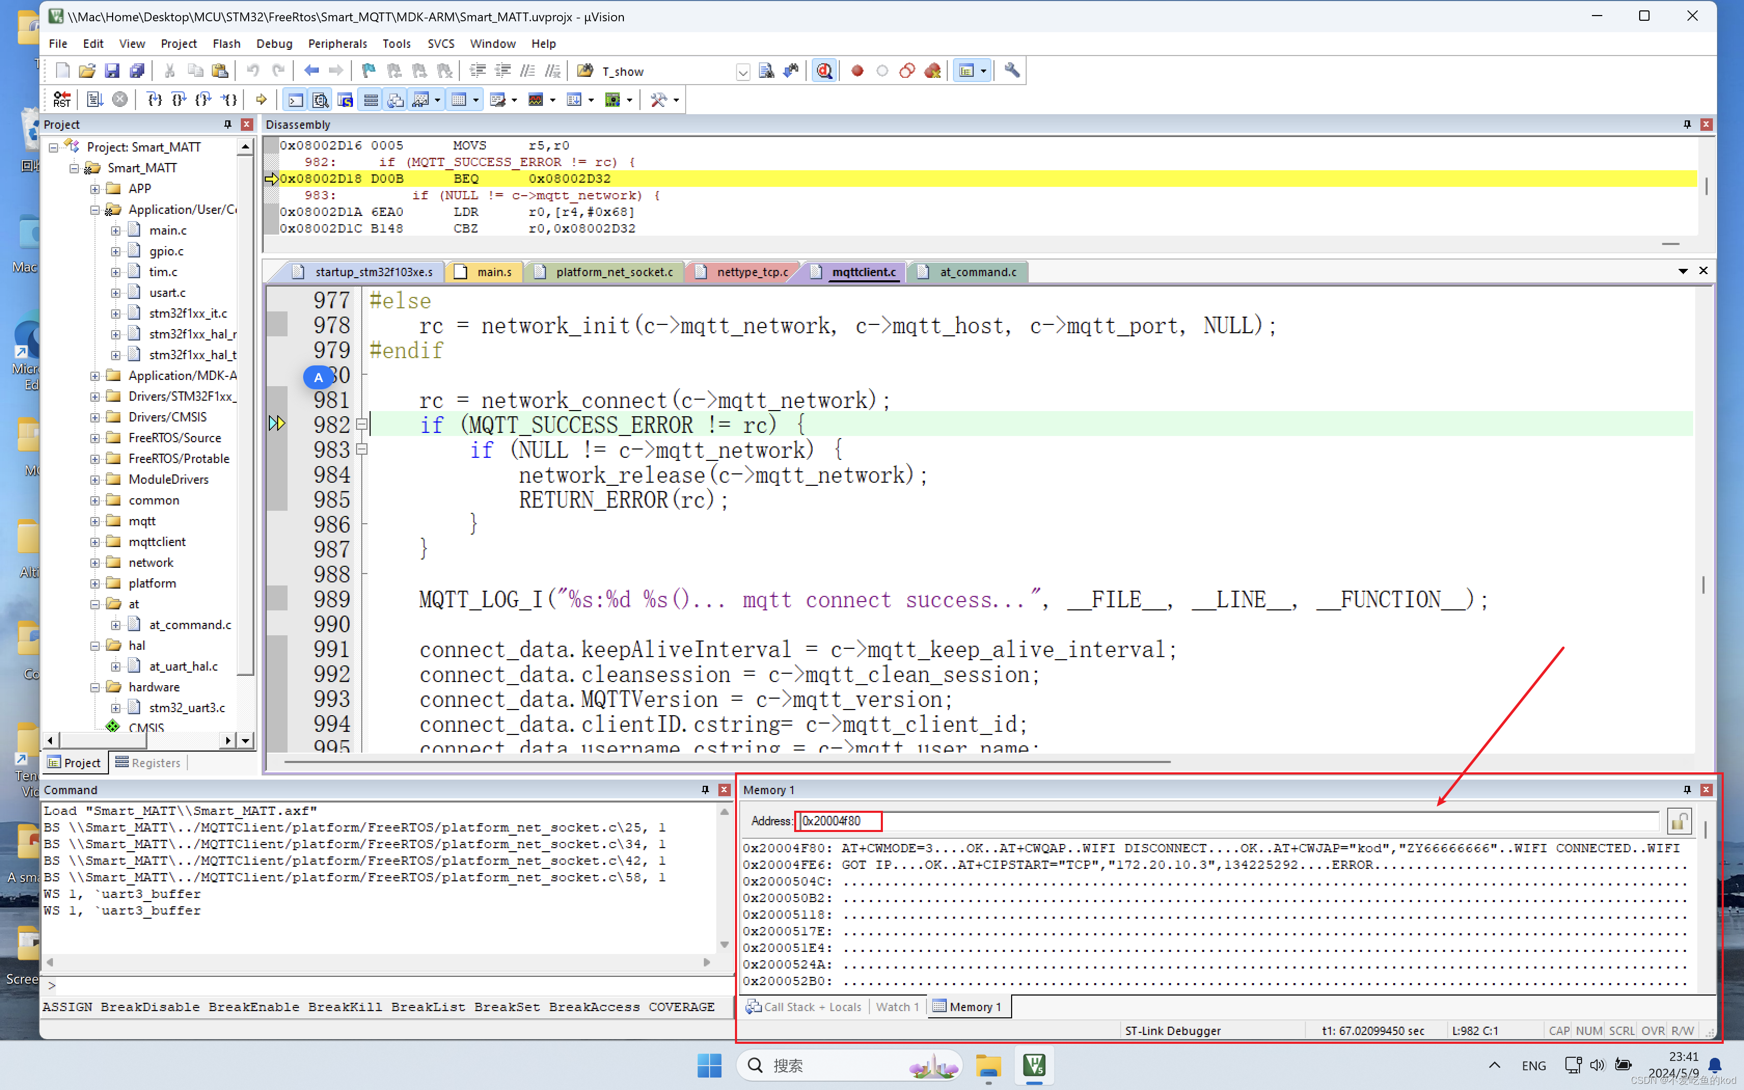This screenshot has height=1090, width=1744.
Task: Switch to the Registers view
Action: click(156, 762)
